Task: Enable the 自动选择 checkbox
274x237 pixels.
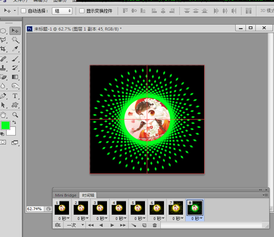Action: 23,11
